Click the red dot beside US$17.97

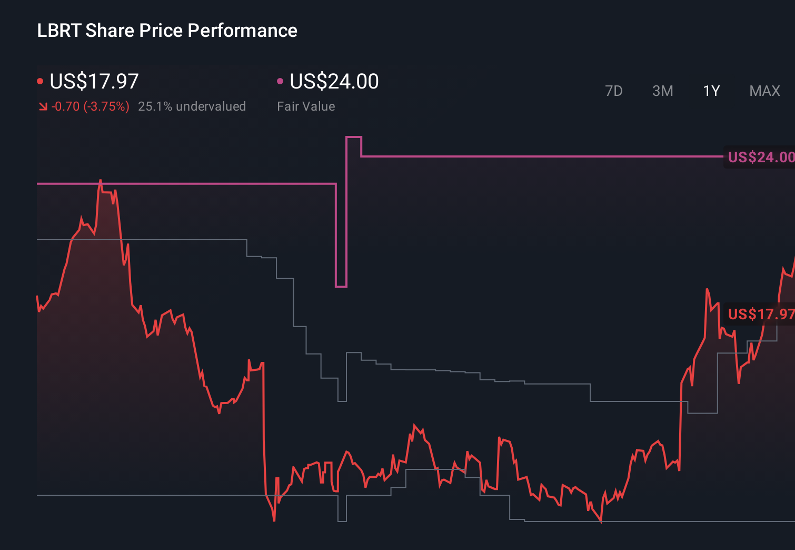[x=40, y=81]
